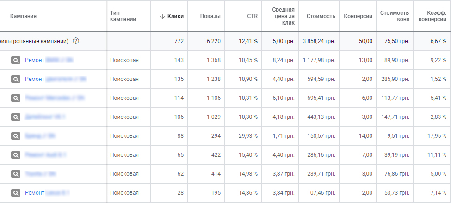Screen dimensions: 451x203
Task: Click the search icon in the 65 clicks row
Action: point(16,155)
